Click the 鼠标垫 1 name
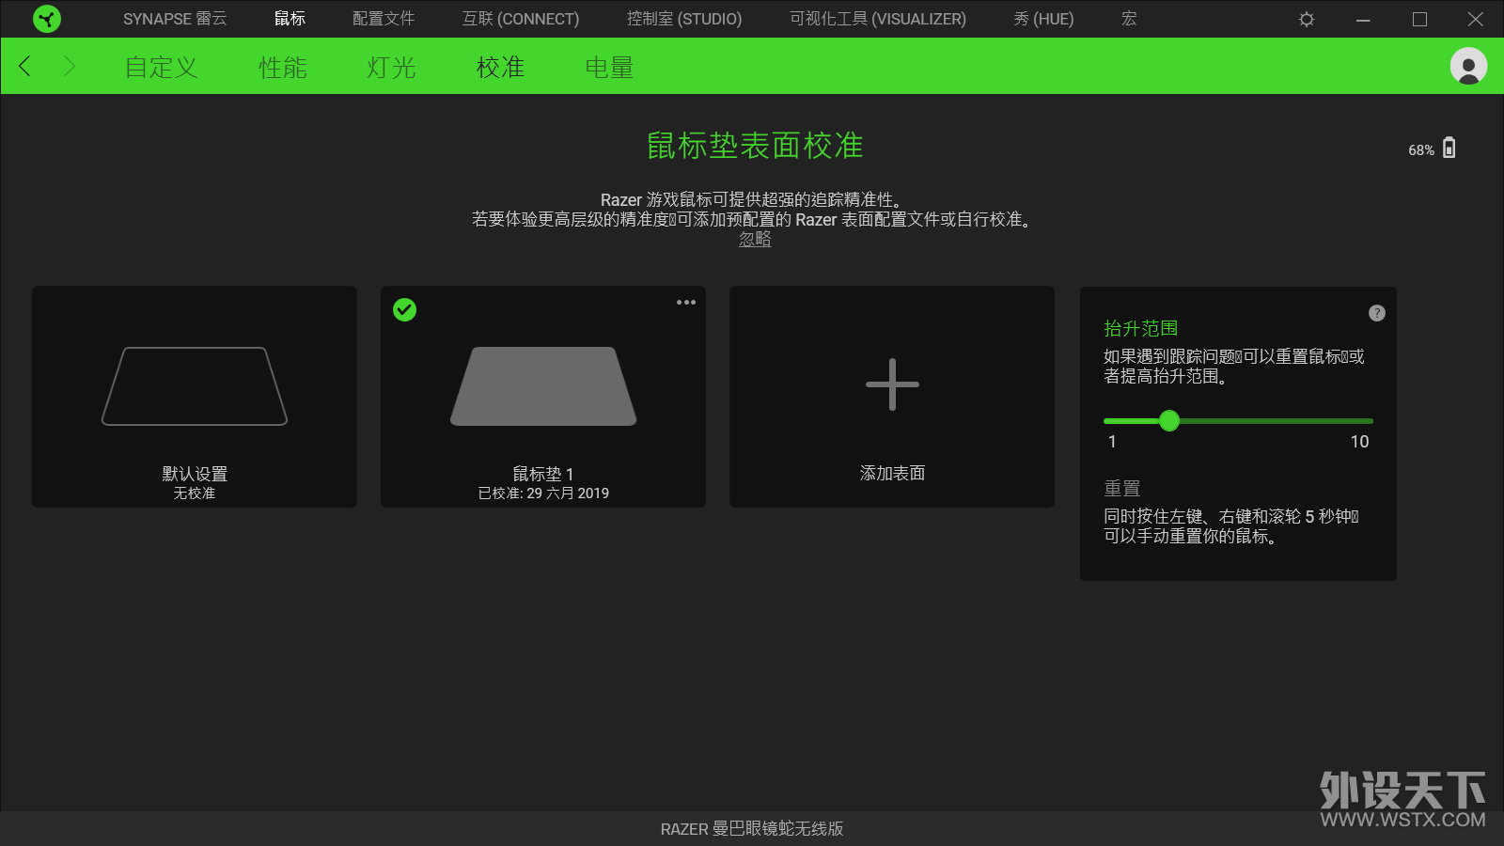Screen dimensions: 1504x846 tap(543, 474)
